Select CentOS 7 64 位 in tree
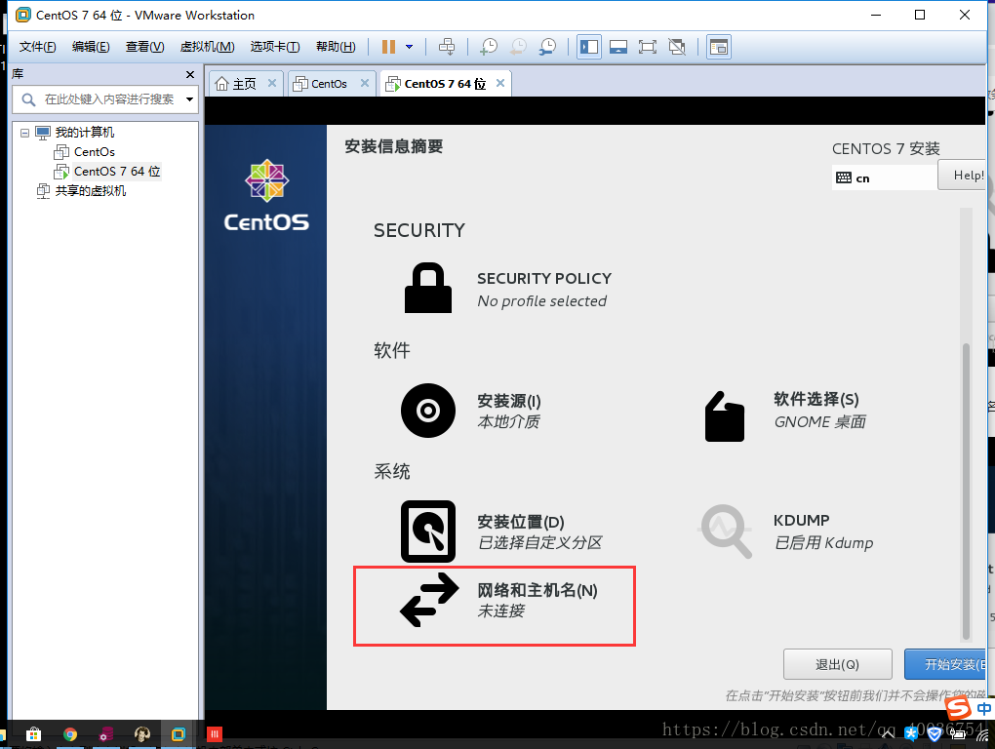 point(117,172)
